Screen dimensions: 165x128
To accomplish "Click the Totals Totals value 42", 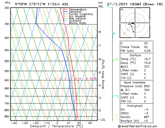I will tap(146, 47).
